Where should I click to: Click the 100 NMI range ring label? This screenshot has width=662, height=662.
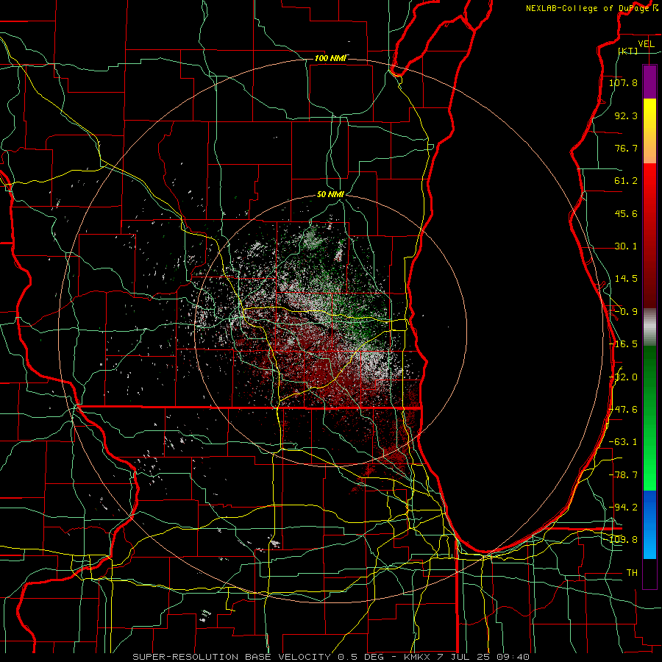click(330, 58)
